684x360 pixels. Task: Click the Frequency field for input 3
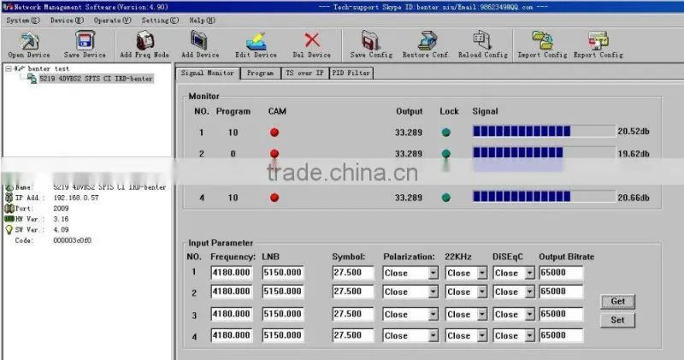(x=231, y=314)
